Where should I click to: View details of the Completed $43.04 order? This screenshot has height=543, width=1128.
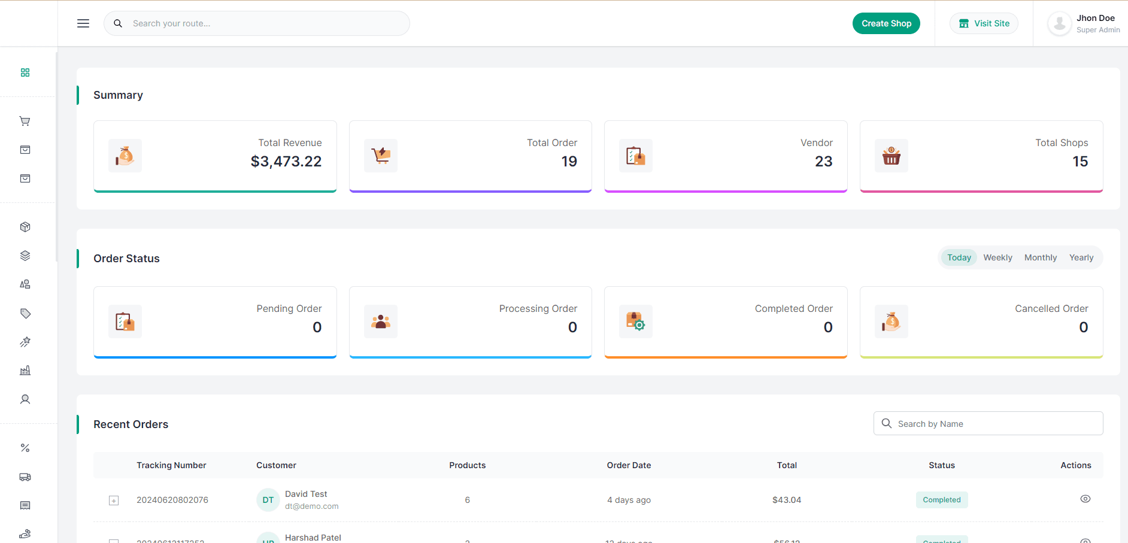click(1085, 499)
